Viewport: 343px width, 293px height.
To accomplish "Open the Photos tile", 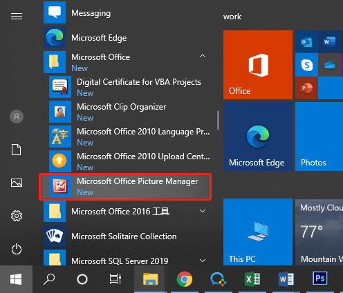I will pos(319,137).
